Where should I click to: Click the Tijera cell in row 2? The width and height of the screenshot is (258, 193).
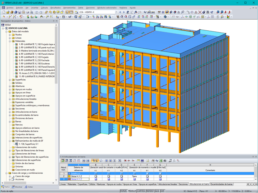tap(134, 177)
